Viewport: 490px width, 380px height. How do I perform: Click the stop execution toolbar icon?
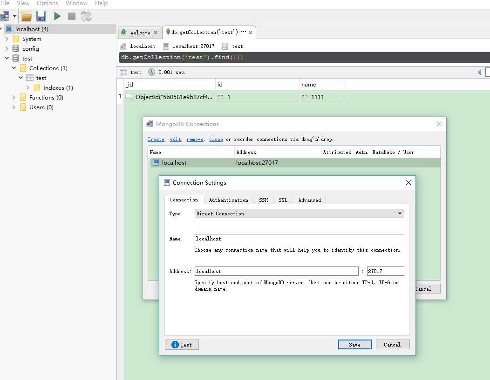(x=72, y=16)
